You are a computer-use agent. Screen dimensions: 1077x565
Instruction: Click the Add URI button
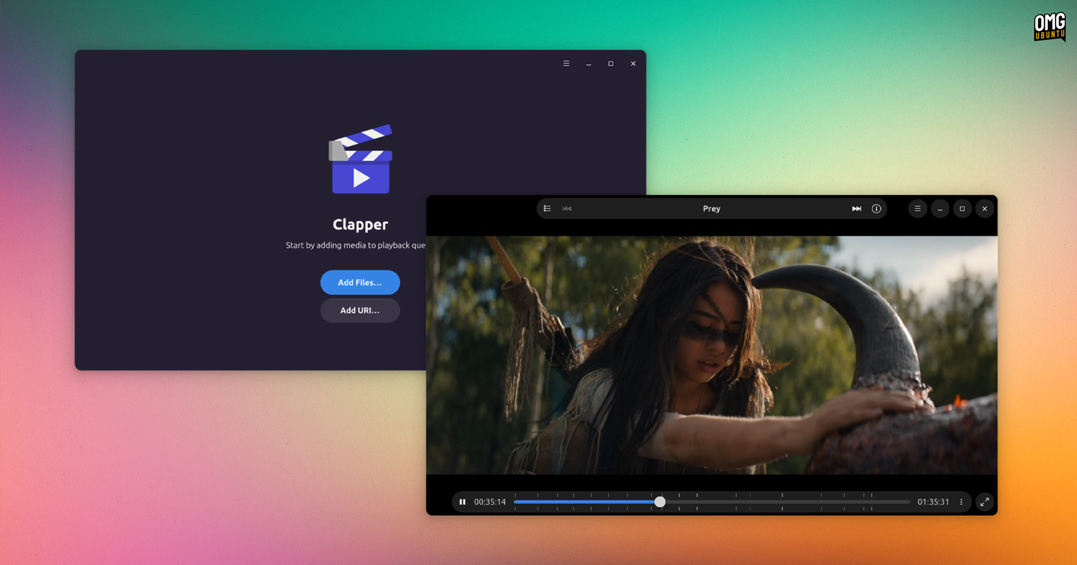(360, 310)
